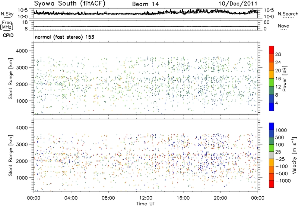
Task: Click the "CPID" row label
Action: pos(8,35)
